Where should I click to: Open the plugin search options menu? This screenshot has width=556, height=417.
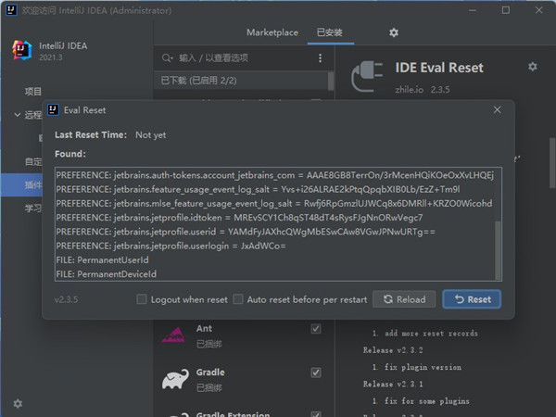coord(320,57)
